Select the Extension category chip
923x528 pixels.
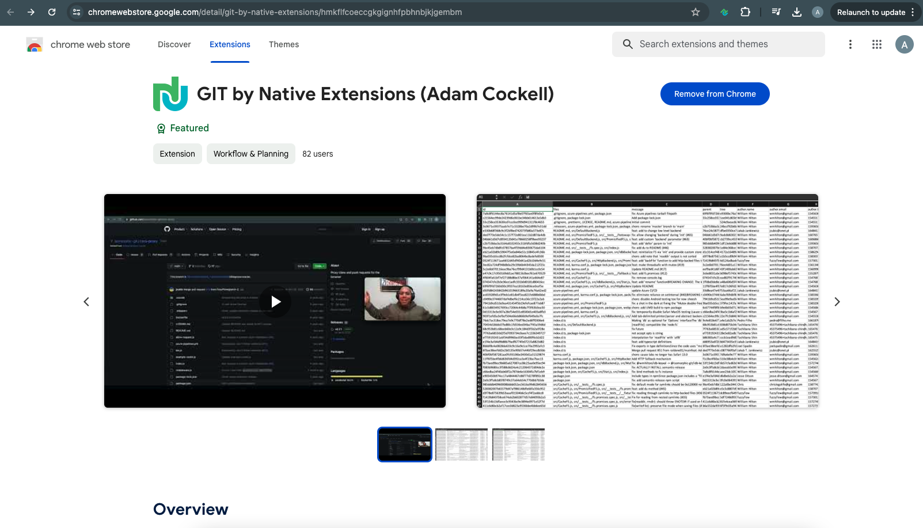177,154
